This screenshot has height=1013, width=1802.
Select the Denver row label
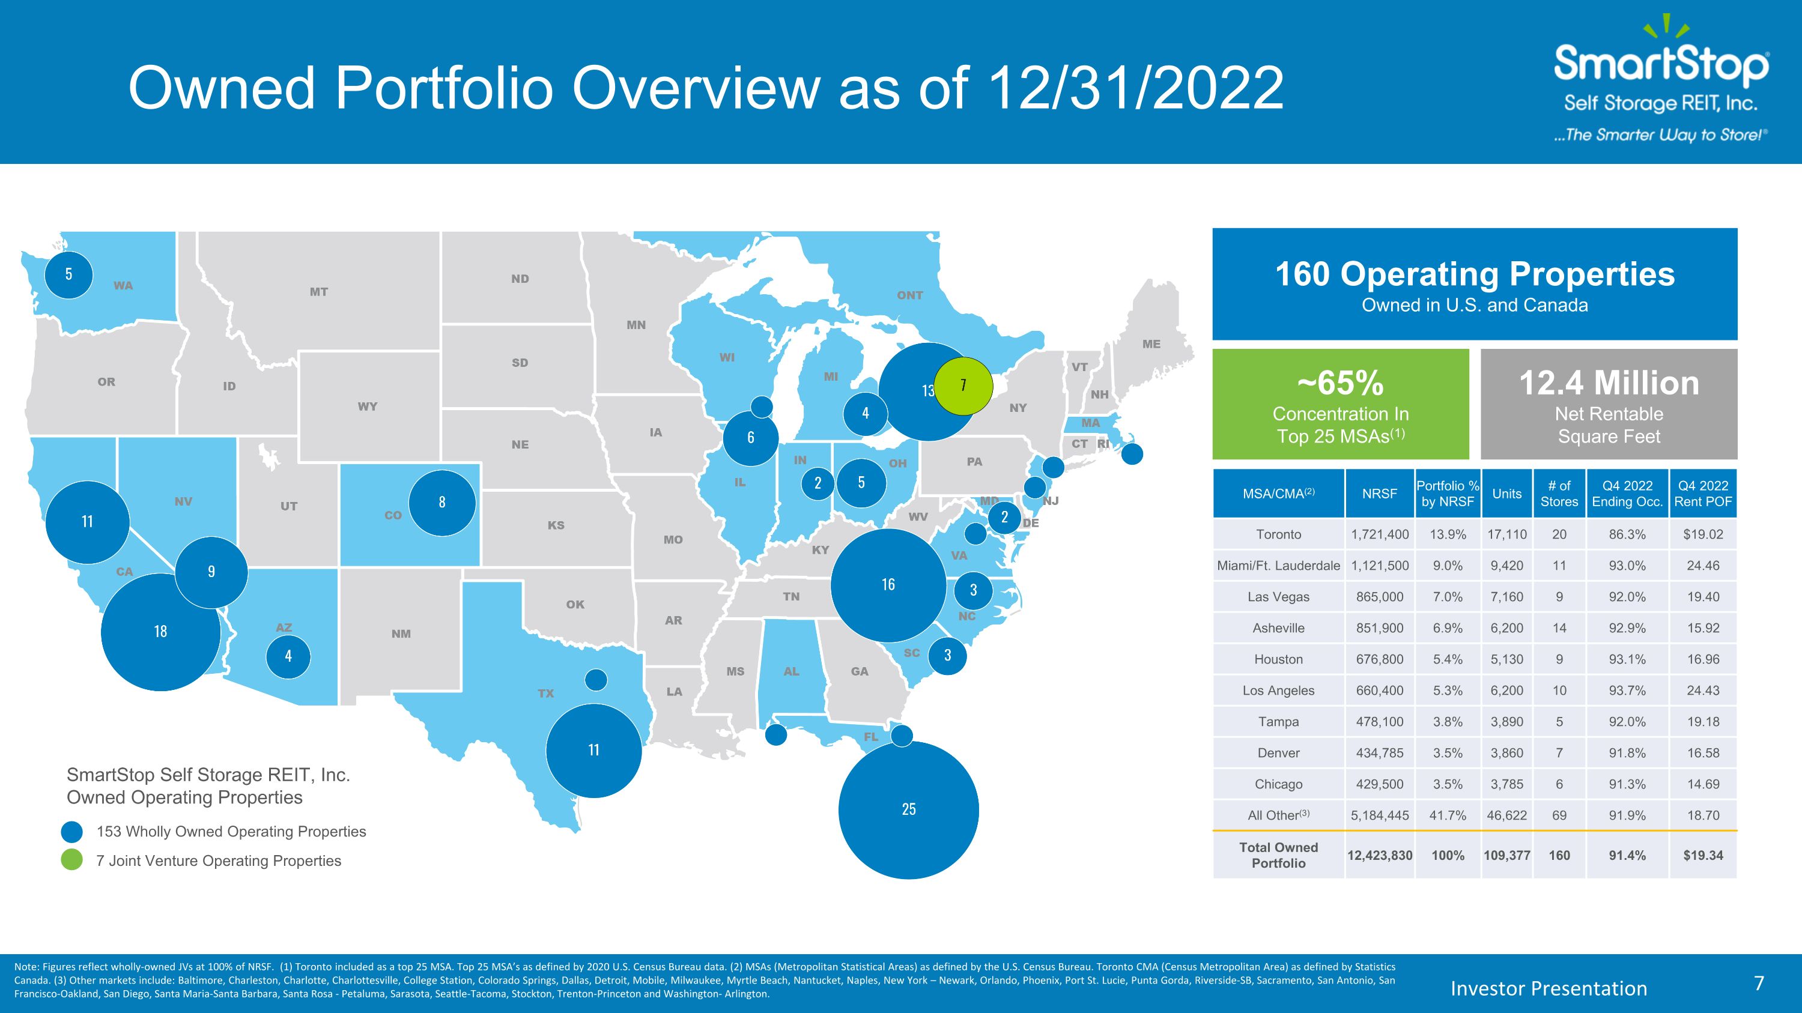pyautogui.click(x=1279, y=753)
